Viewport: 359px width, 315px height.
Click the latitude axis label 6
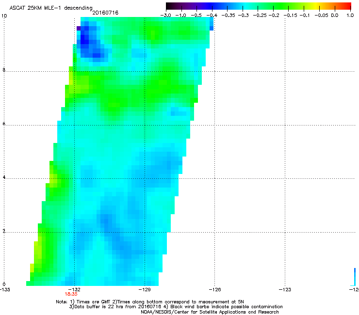[4, 124]
